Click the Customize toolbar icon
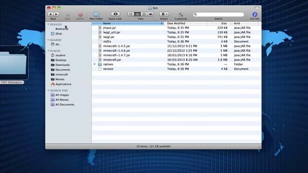This screenshot has width=308, height=173. tap(181, 14)
